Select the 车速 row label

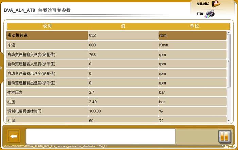coord(11,45)
